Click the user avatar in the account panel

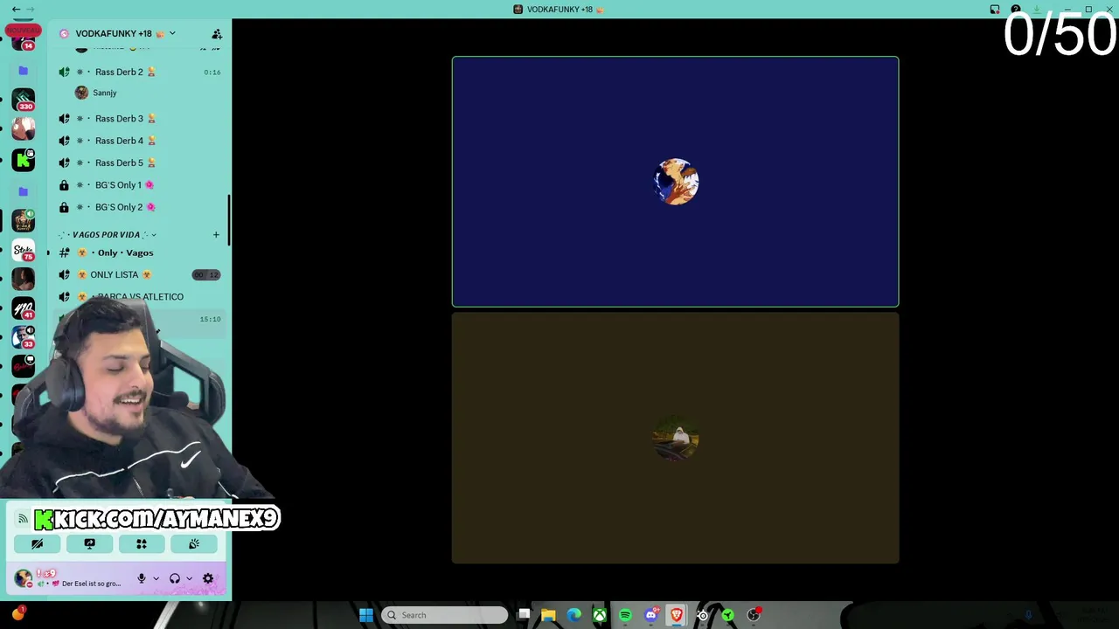24,578
